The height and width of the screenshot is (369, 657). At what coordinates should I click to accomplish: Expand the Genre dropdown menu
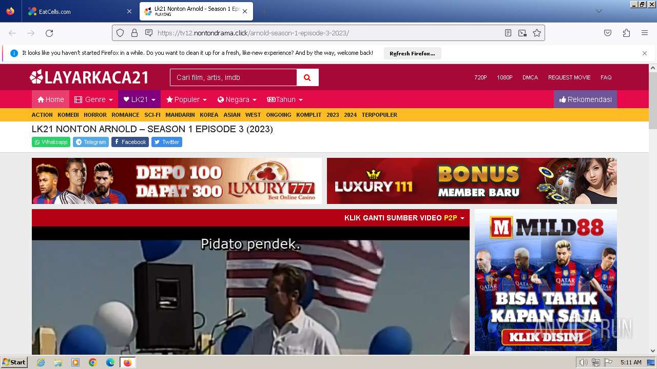pos(93,99)
